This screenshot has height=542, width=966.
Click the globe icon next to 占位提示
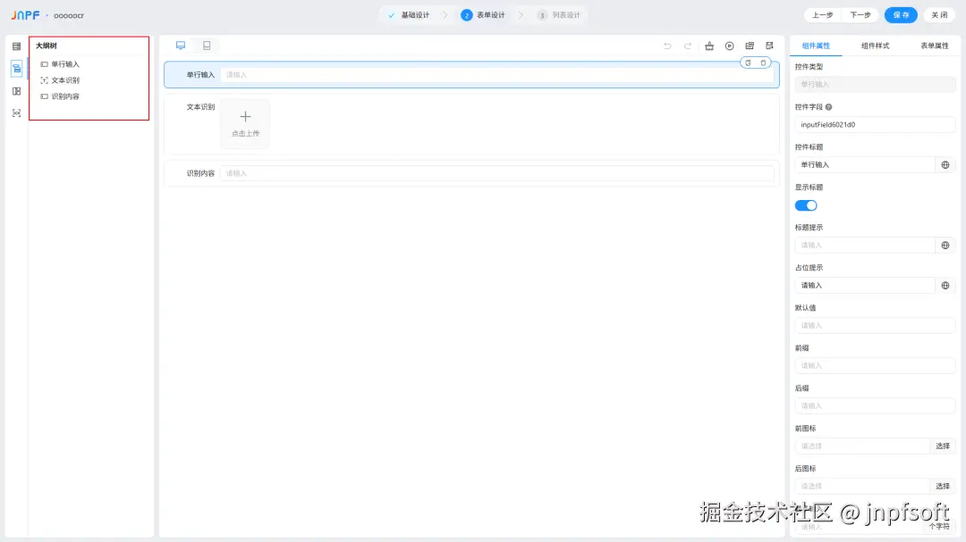pyautogui.click(x=945, y=285)
